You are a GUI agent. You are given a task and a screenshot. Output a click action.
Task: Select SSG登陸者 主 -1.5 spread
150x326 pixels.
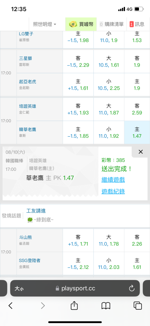pos(78,264)
